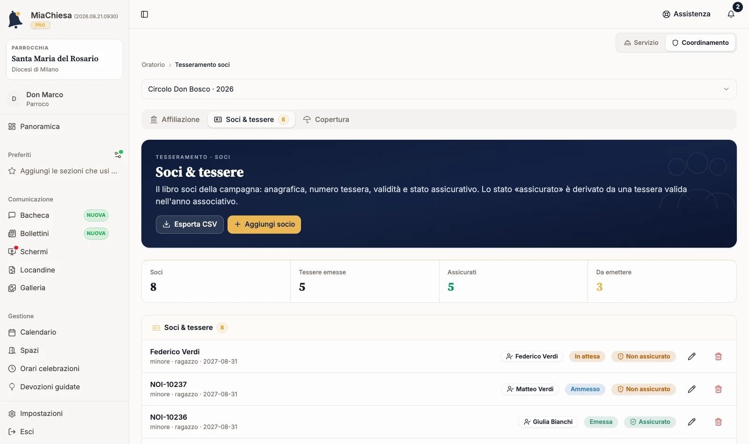Switch to Coordinamento mode
The height and width of the screenshot is (444, 749).
(x=700, y=43)
